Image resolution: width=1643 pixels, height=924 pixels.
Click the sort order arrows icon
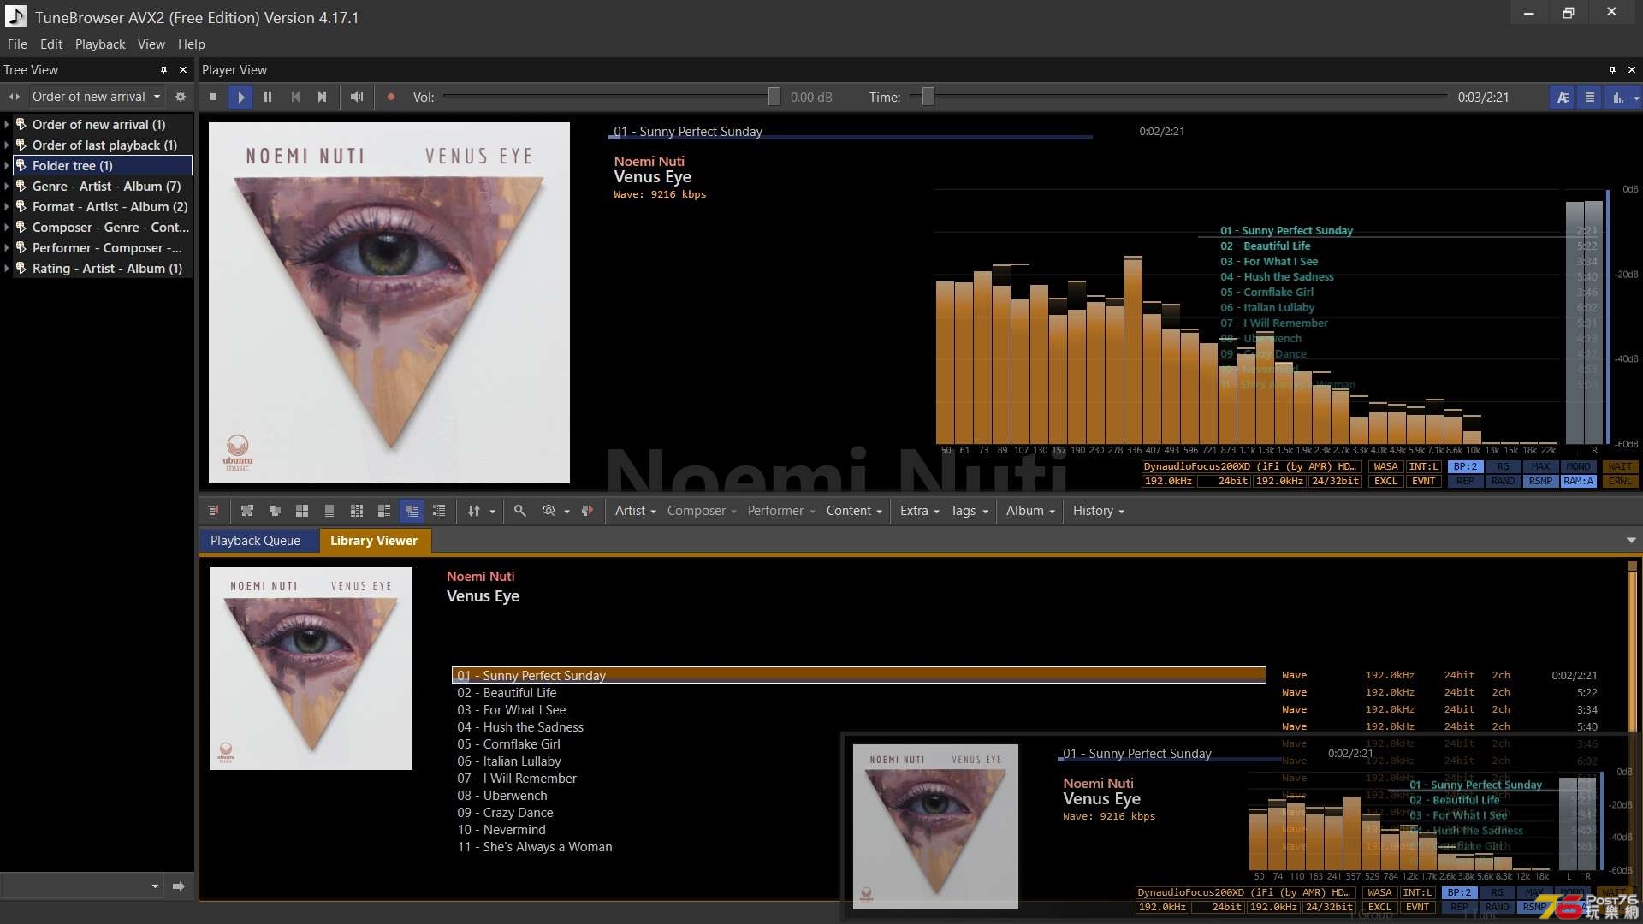(474, 511)
